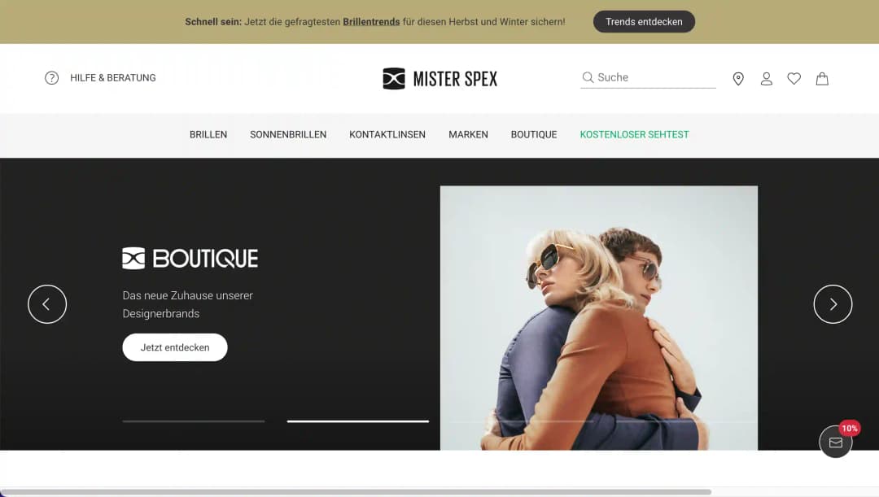Open the Brillen menu
879x497 pixels.
coord(208,135)
